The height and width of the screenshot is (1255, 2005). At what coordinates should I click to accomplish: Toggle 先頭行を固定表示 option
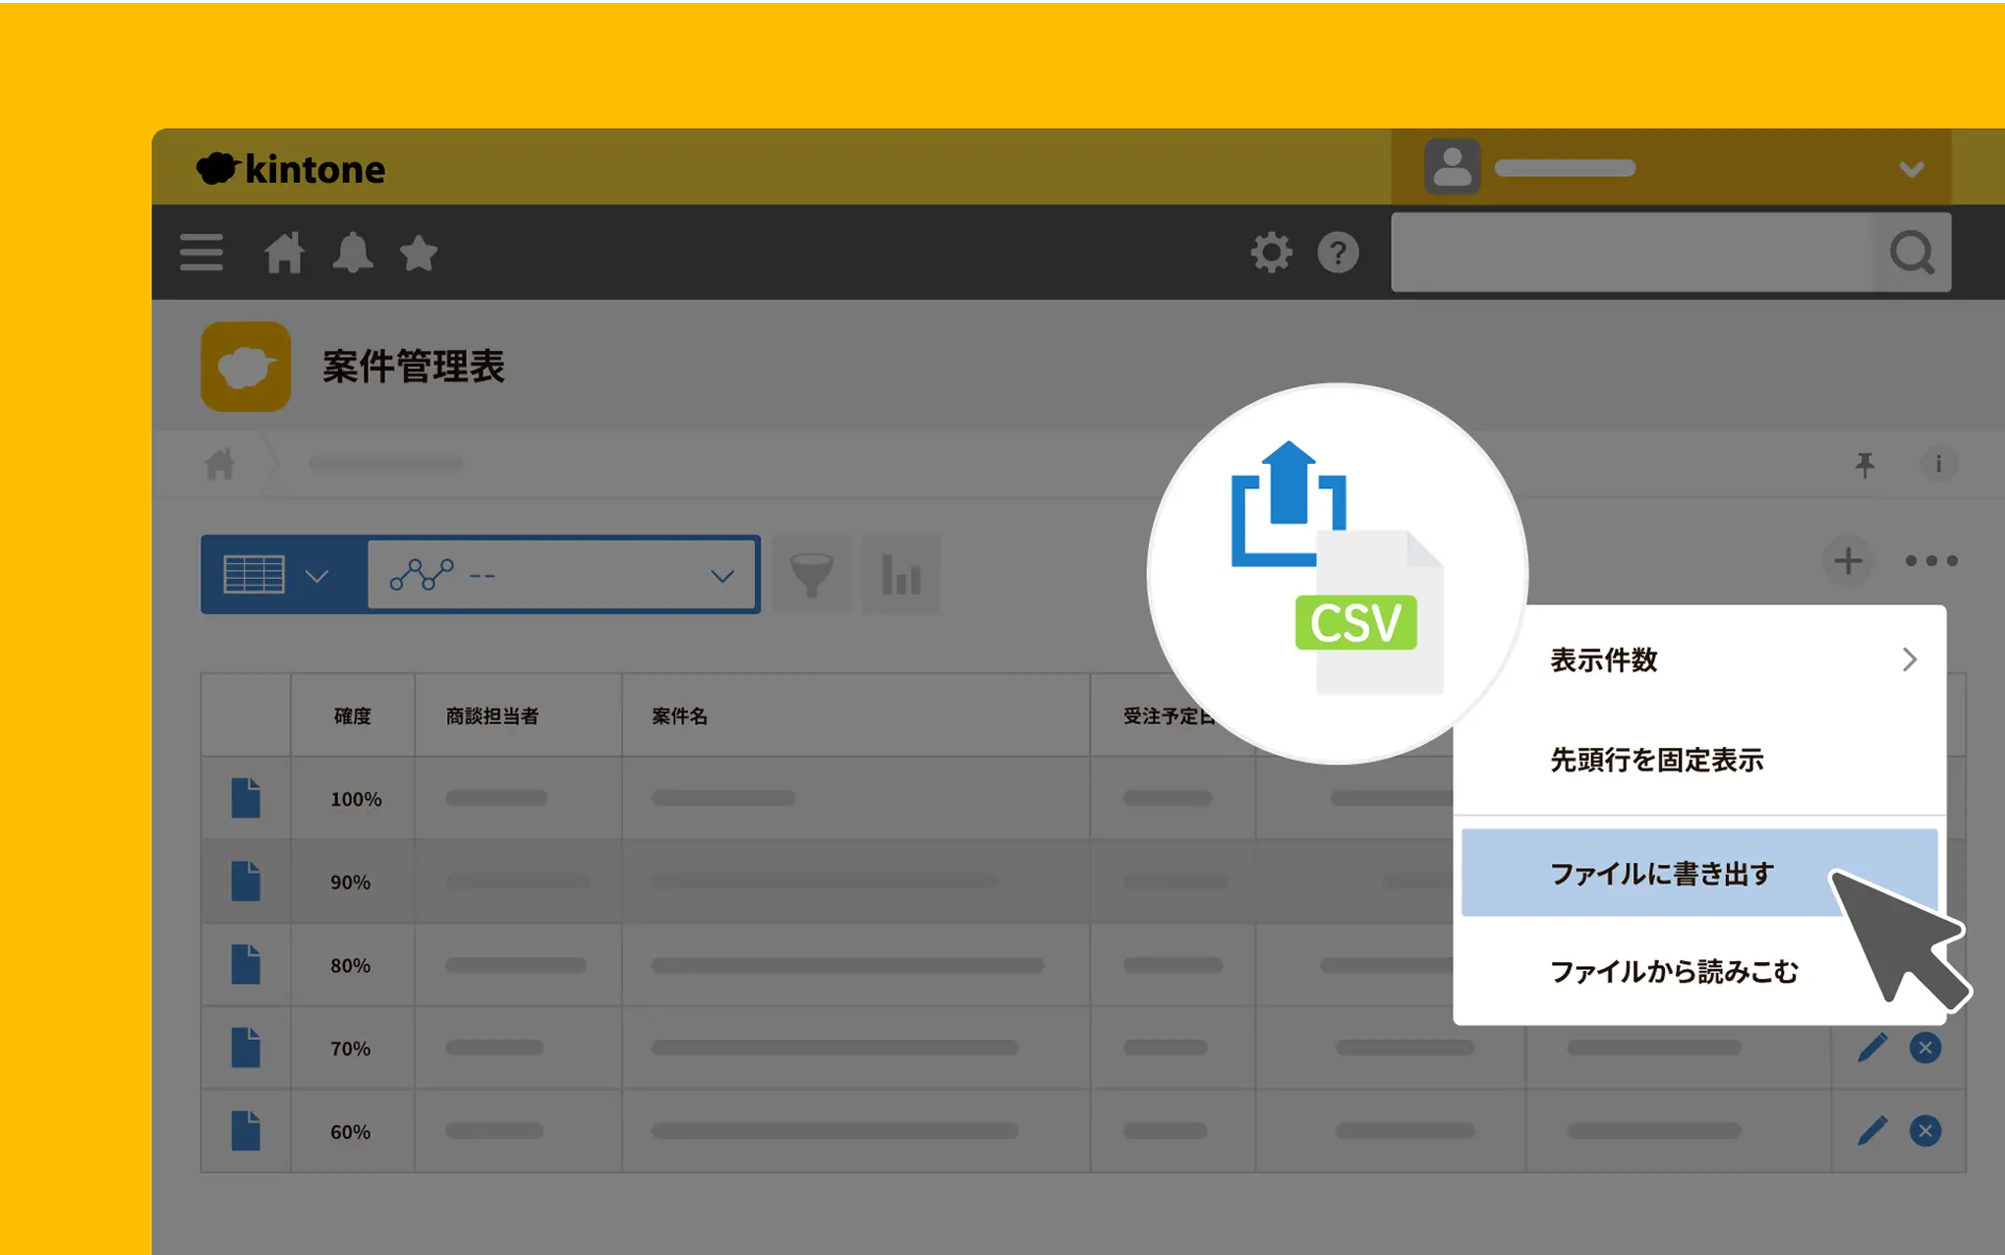(x=1657, y=760)
